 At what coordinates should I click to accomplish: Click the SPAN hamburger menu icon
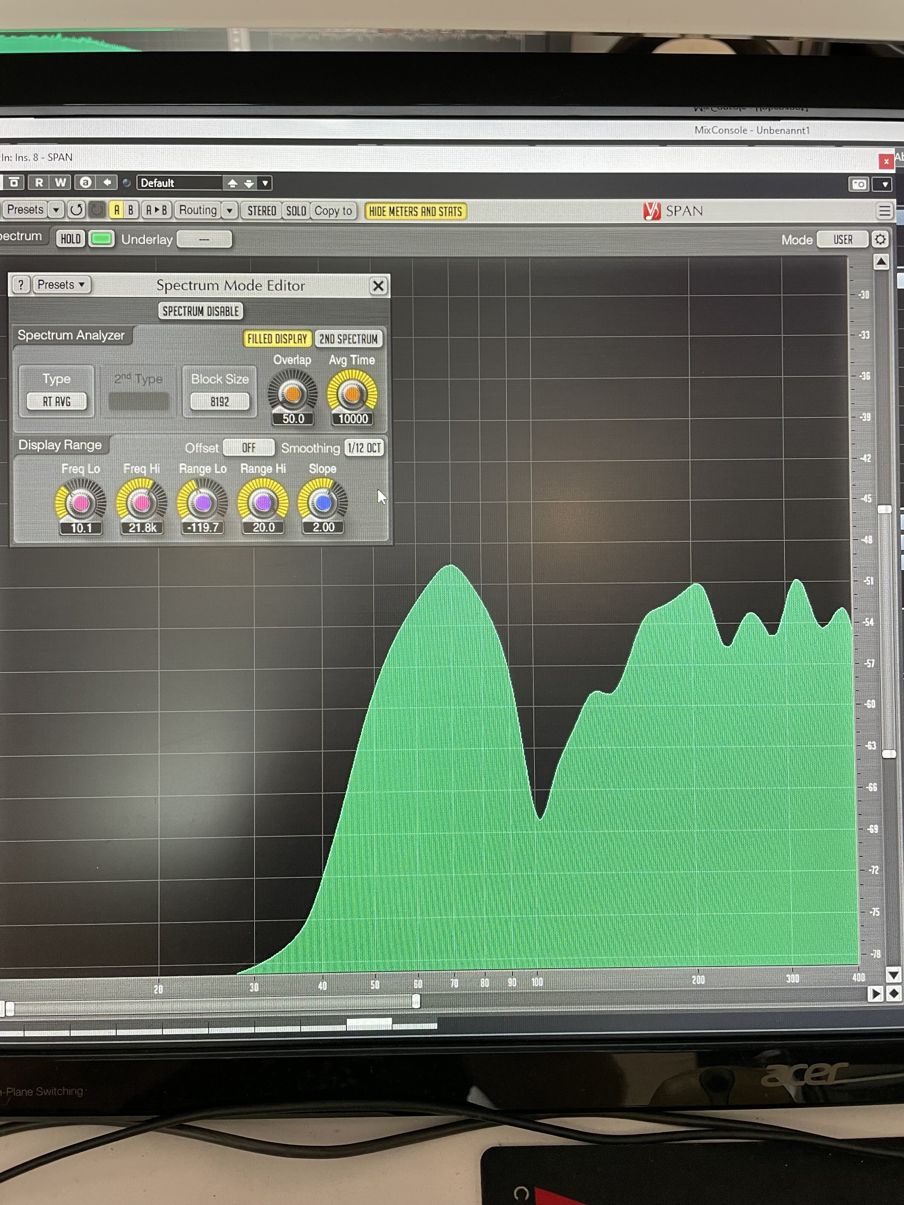coord(884,210)
